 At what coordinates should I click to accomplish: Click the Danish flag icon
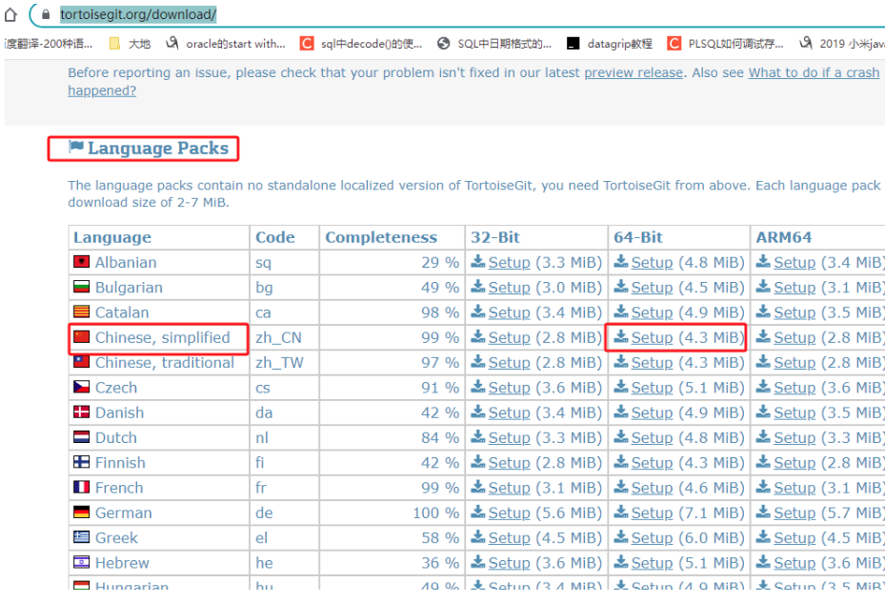[82, 412]
